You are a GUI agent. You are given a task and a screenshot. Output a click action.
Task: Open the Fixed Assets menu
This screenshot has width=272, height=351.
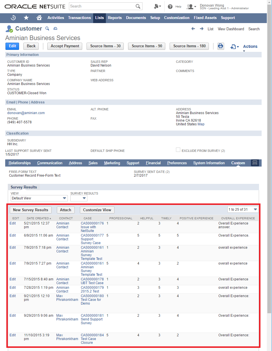click(x=205, y=18)
